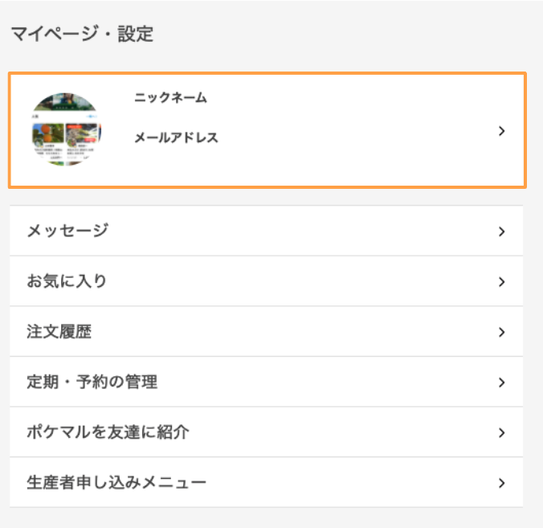Click the chevron beside お気に入り
543x528 pixels.
coord(501,281)
